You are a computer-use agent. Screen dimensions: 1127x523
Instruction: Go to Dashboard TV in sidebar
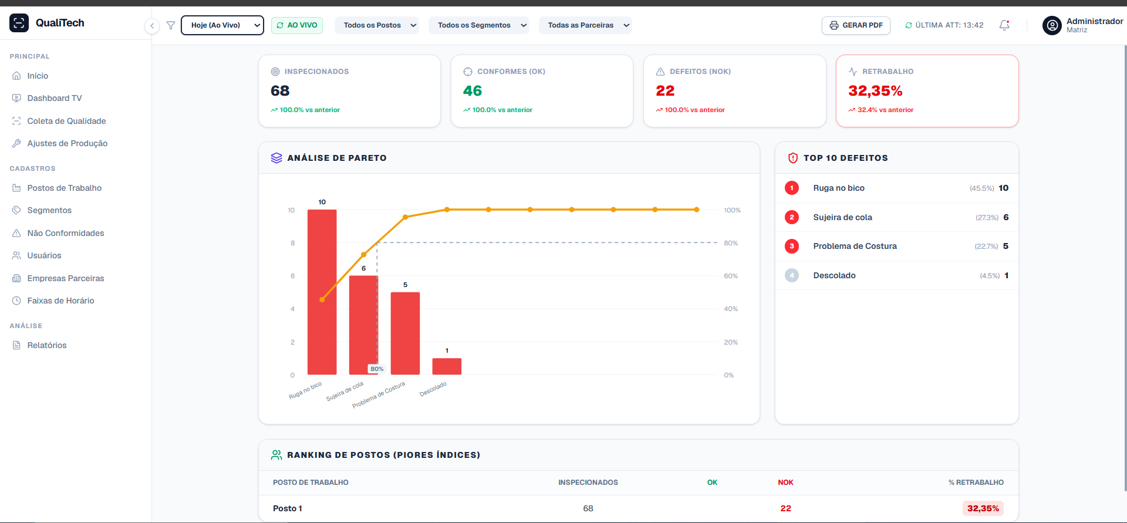coord(55,98)
